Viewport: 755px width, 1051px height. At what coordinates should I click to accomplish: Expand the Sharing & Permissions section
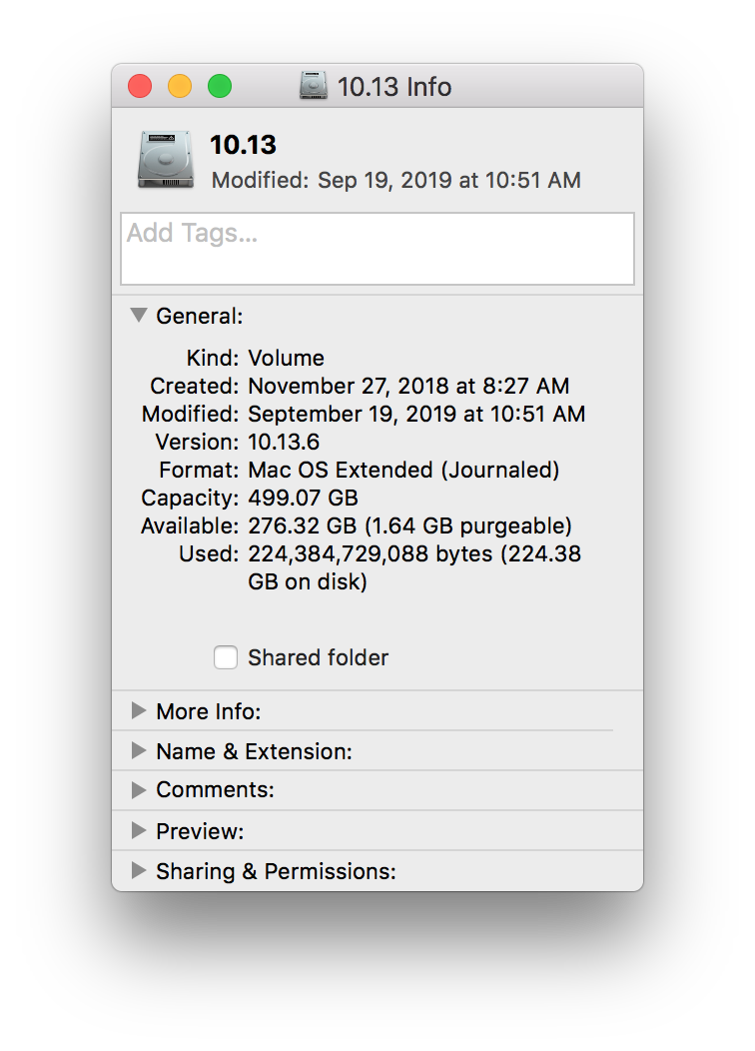click(139, 871)
